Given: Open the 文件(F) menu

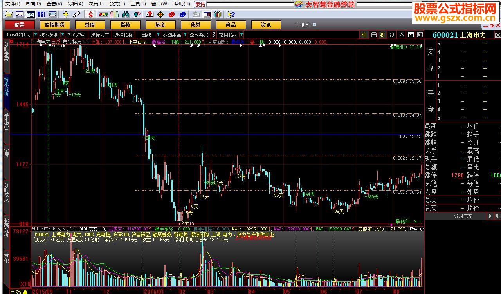Looking at the screenshot, I should click(12, 4).
